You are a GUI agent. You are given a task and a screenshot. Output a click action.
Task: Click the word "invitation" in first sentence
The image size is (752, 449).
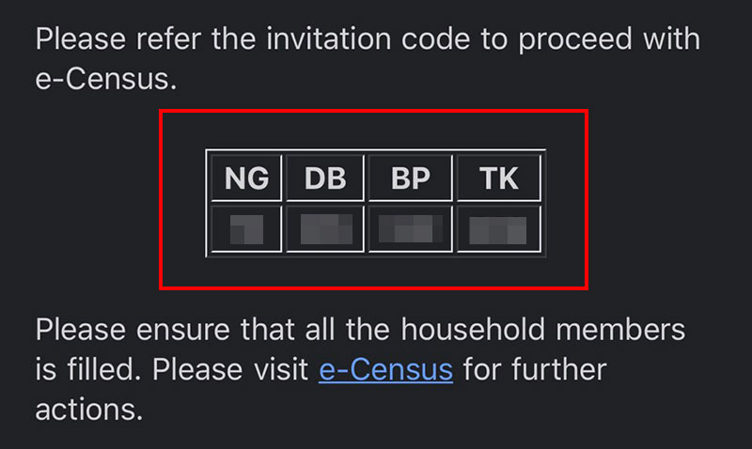tap(328, 39)
